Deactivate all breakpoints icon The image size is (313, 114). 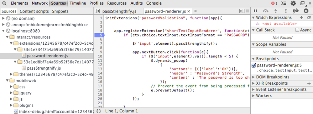(296, 11)
